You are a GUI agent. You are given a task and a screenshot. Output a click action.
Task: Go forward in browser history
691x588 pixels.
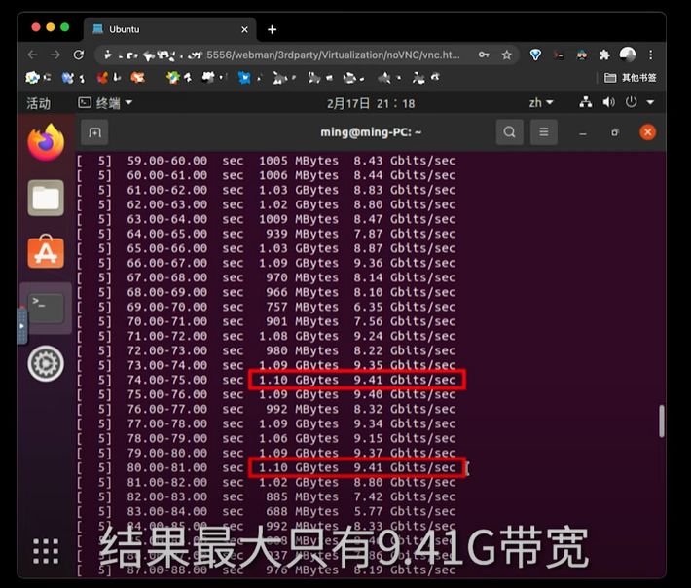[55, 55]
